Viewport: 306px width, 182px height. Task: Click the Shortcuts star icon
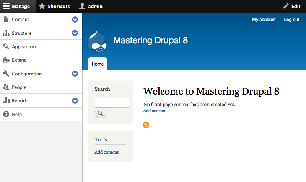pos(42,6)
